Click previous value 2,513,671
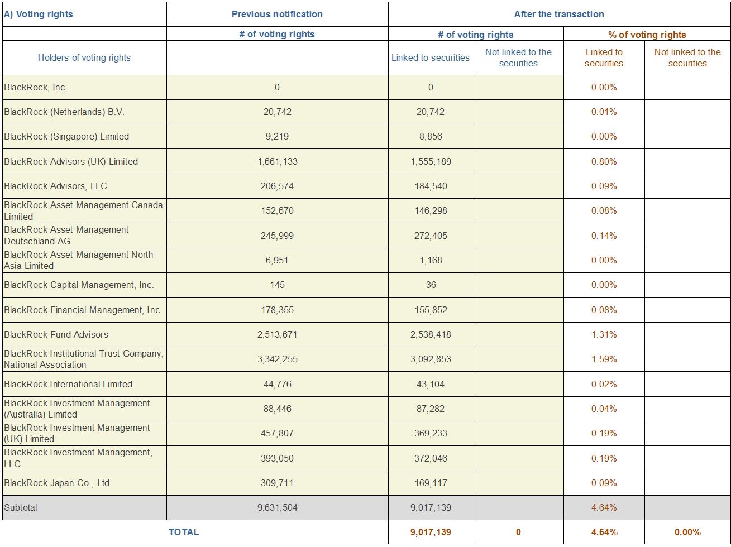This screenshot has width=731, height=547. 278,334
